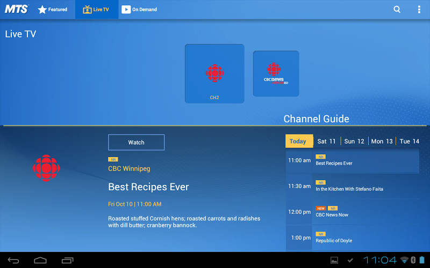Select the Today guide tab

pos(299,141)
